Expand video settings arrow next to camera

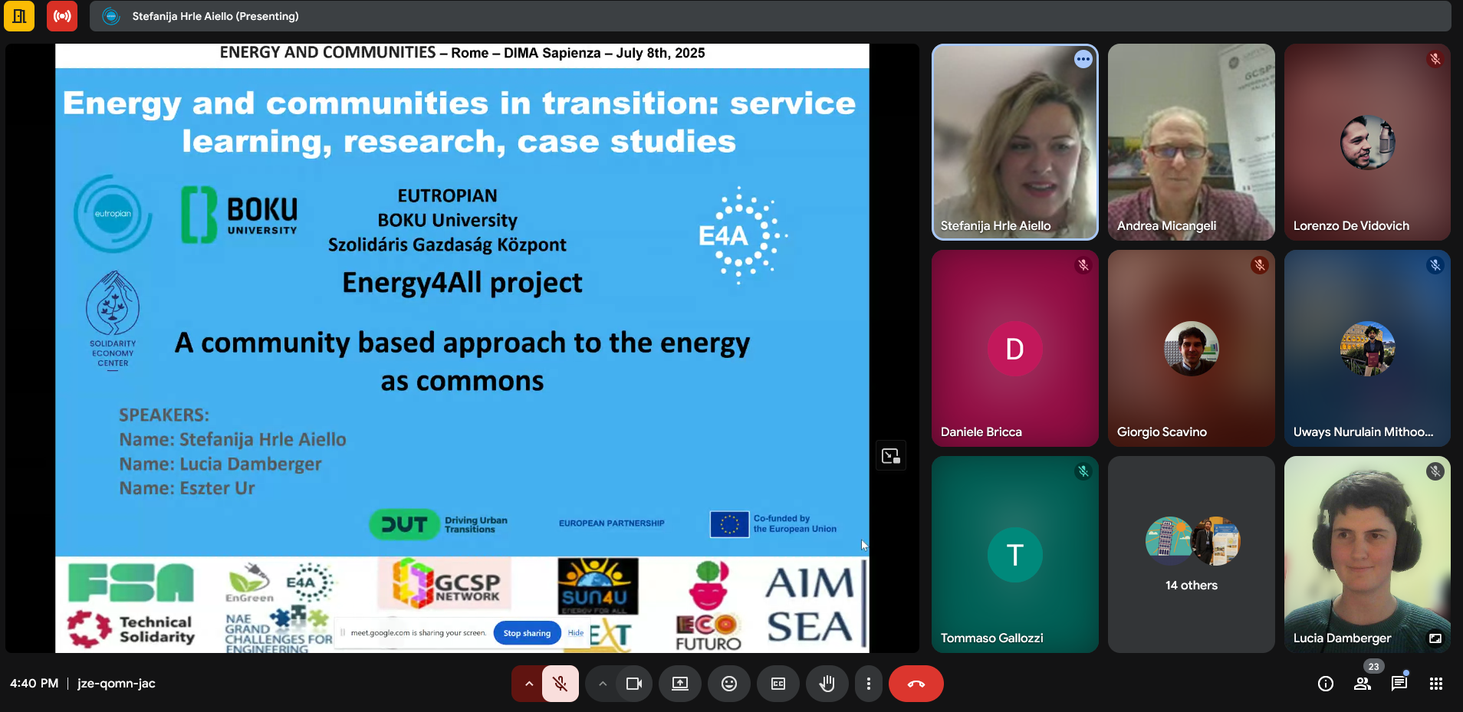[603, 684]
